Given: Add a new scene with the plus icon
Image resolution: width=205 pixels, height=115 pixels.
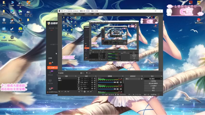Looking at the screenshot, I should (59, 92).
